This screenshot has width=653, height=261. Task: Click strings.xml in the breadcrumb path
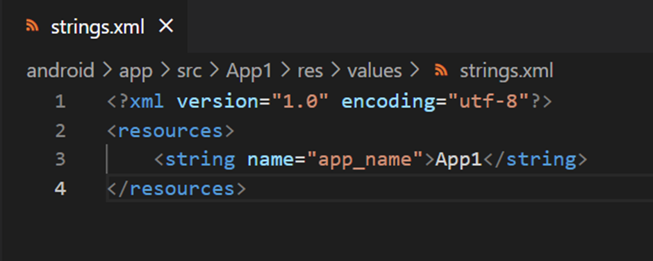(x=506, y=71)
